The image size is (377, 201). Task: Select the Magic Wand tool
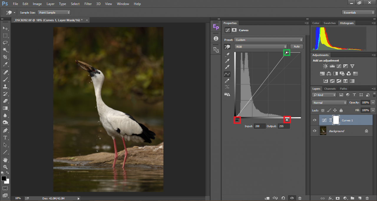pos(5,50)
